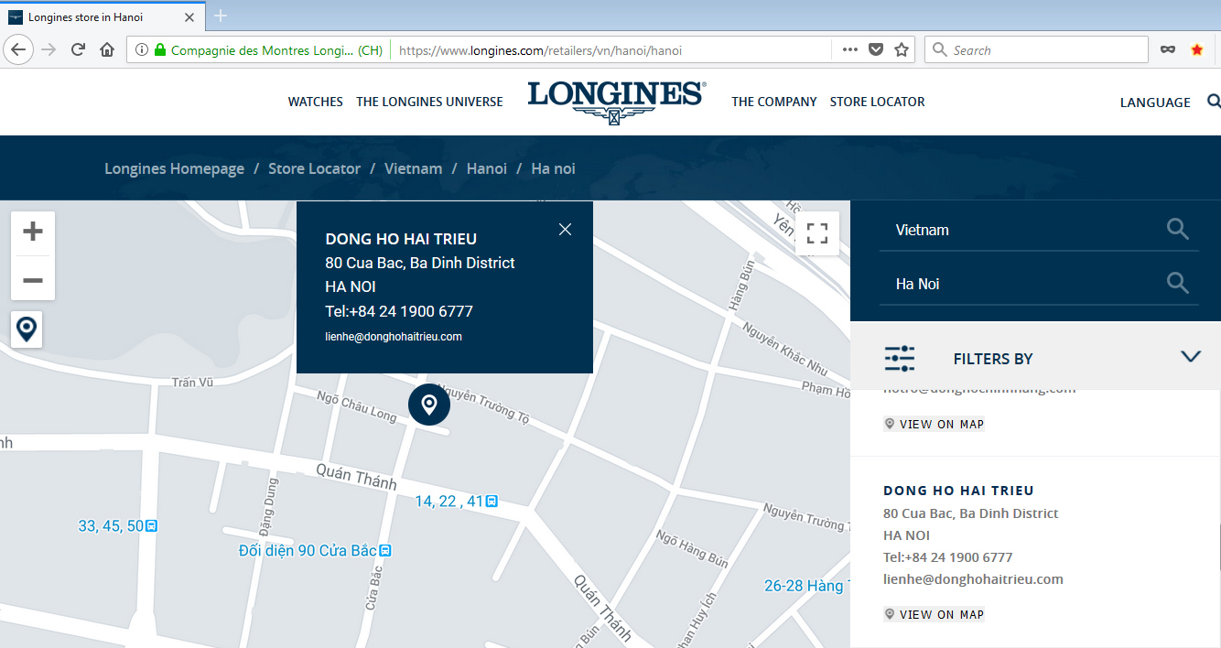Click the upper View on Map link
The height and width of the screenshot is (648, 1221).
(934, 424)
